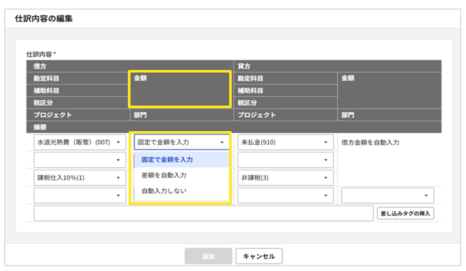Collapse the open 固定で金額を入力 combo box
Screen dimensions: 466x271
(182, 142)
